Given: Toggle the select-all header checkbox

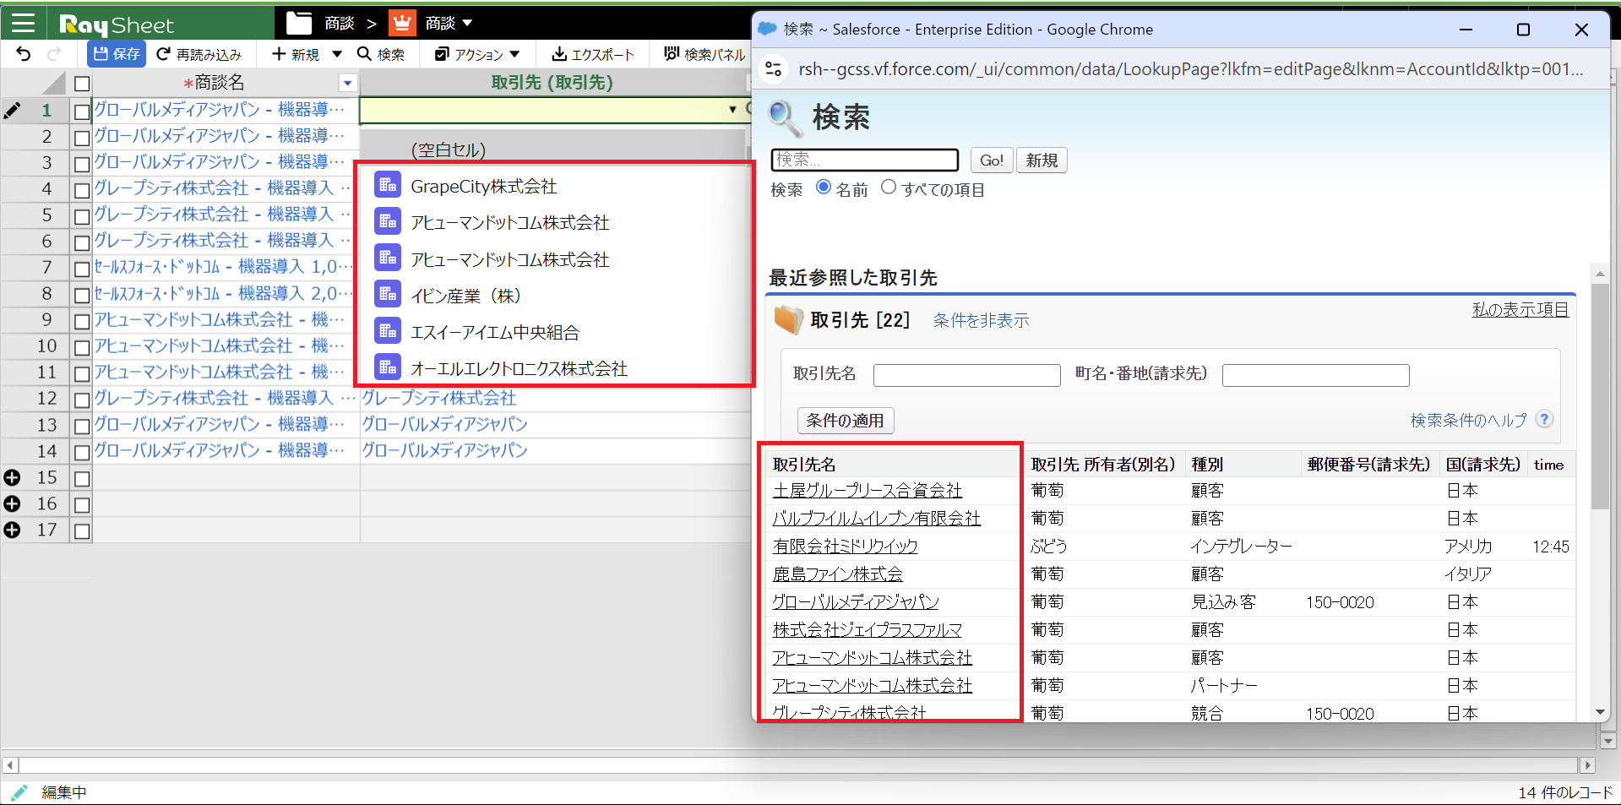Looking at the screenshot, I should tap(82, 84).
